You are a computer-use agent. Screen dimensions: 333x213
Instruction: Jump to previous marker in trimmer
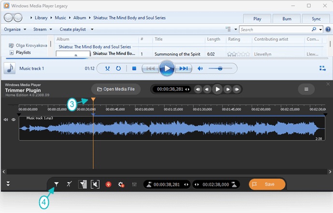pos(198,89)
